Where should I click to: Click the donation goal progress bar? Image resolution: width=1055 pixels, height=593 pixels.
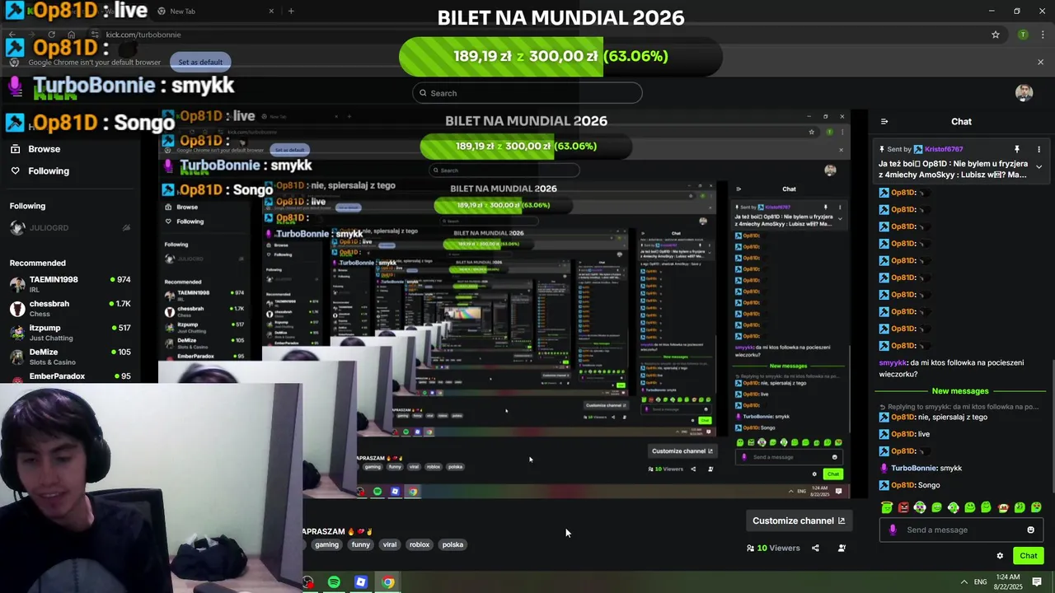coord(560,56)
